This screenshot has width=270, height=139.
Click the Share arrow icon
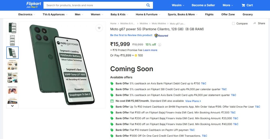tap(254, 23)
